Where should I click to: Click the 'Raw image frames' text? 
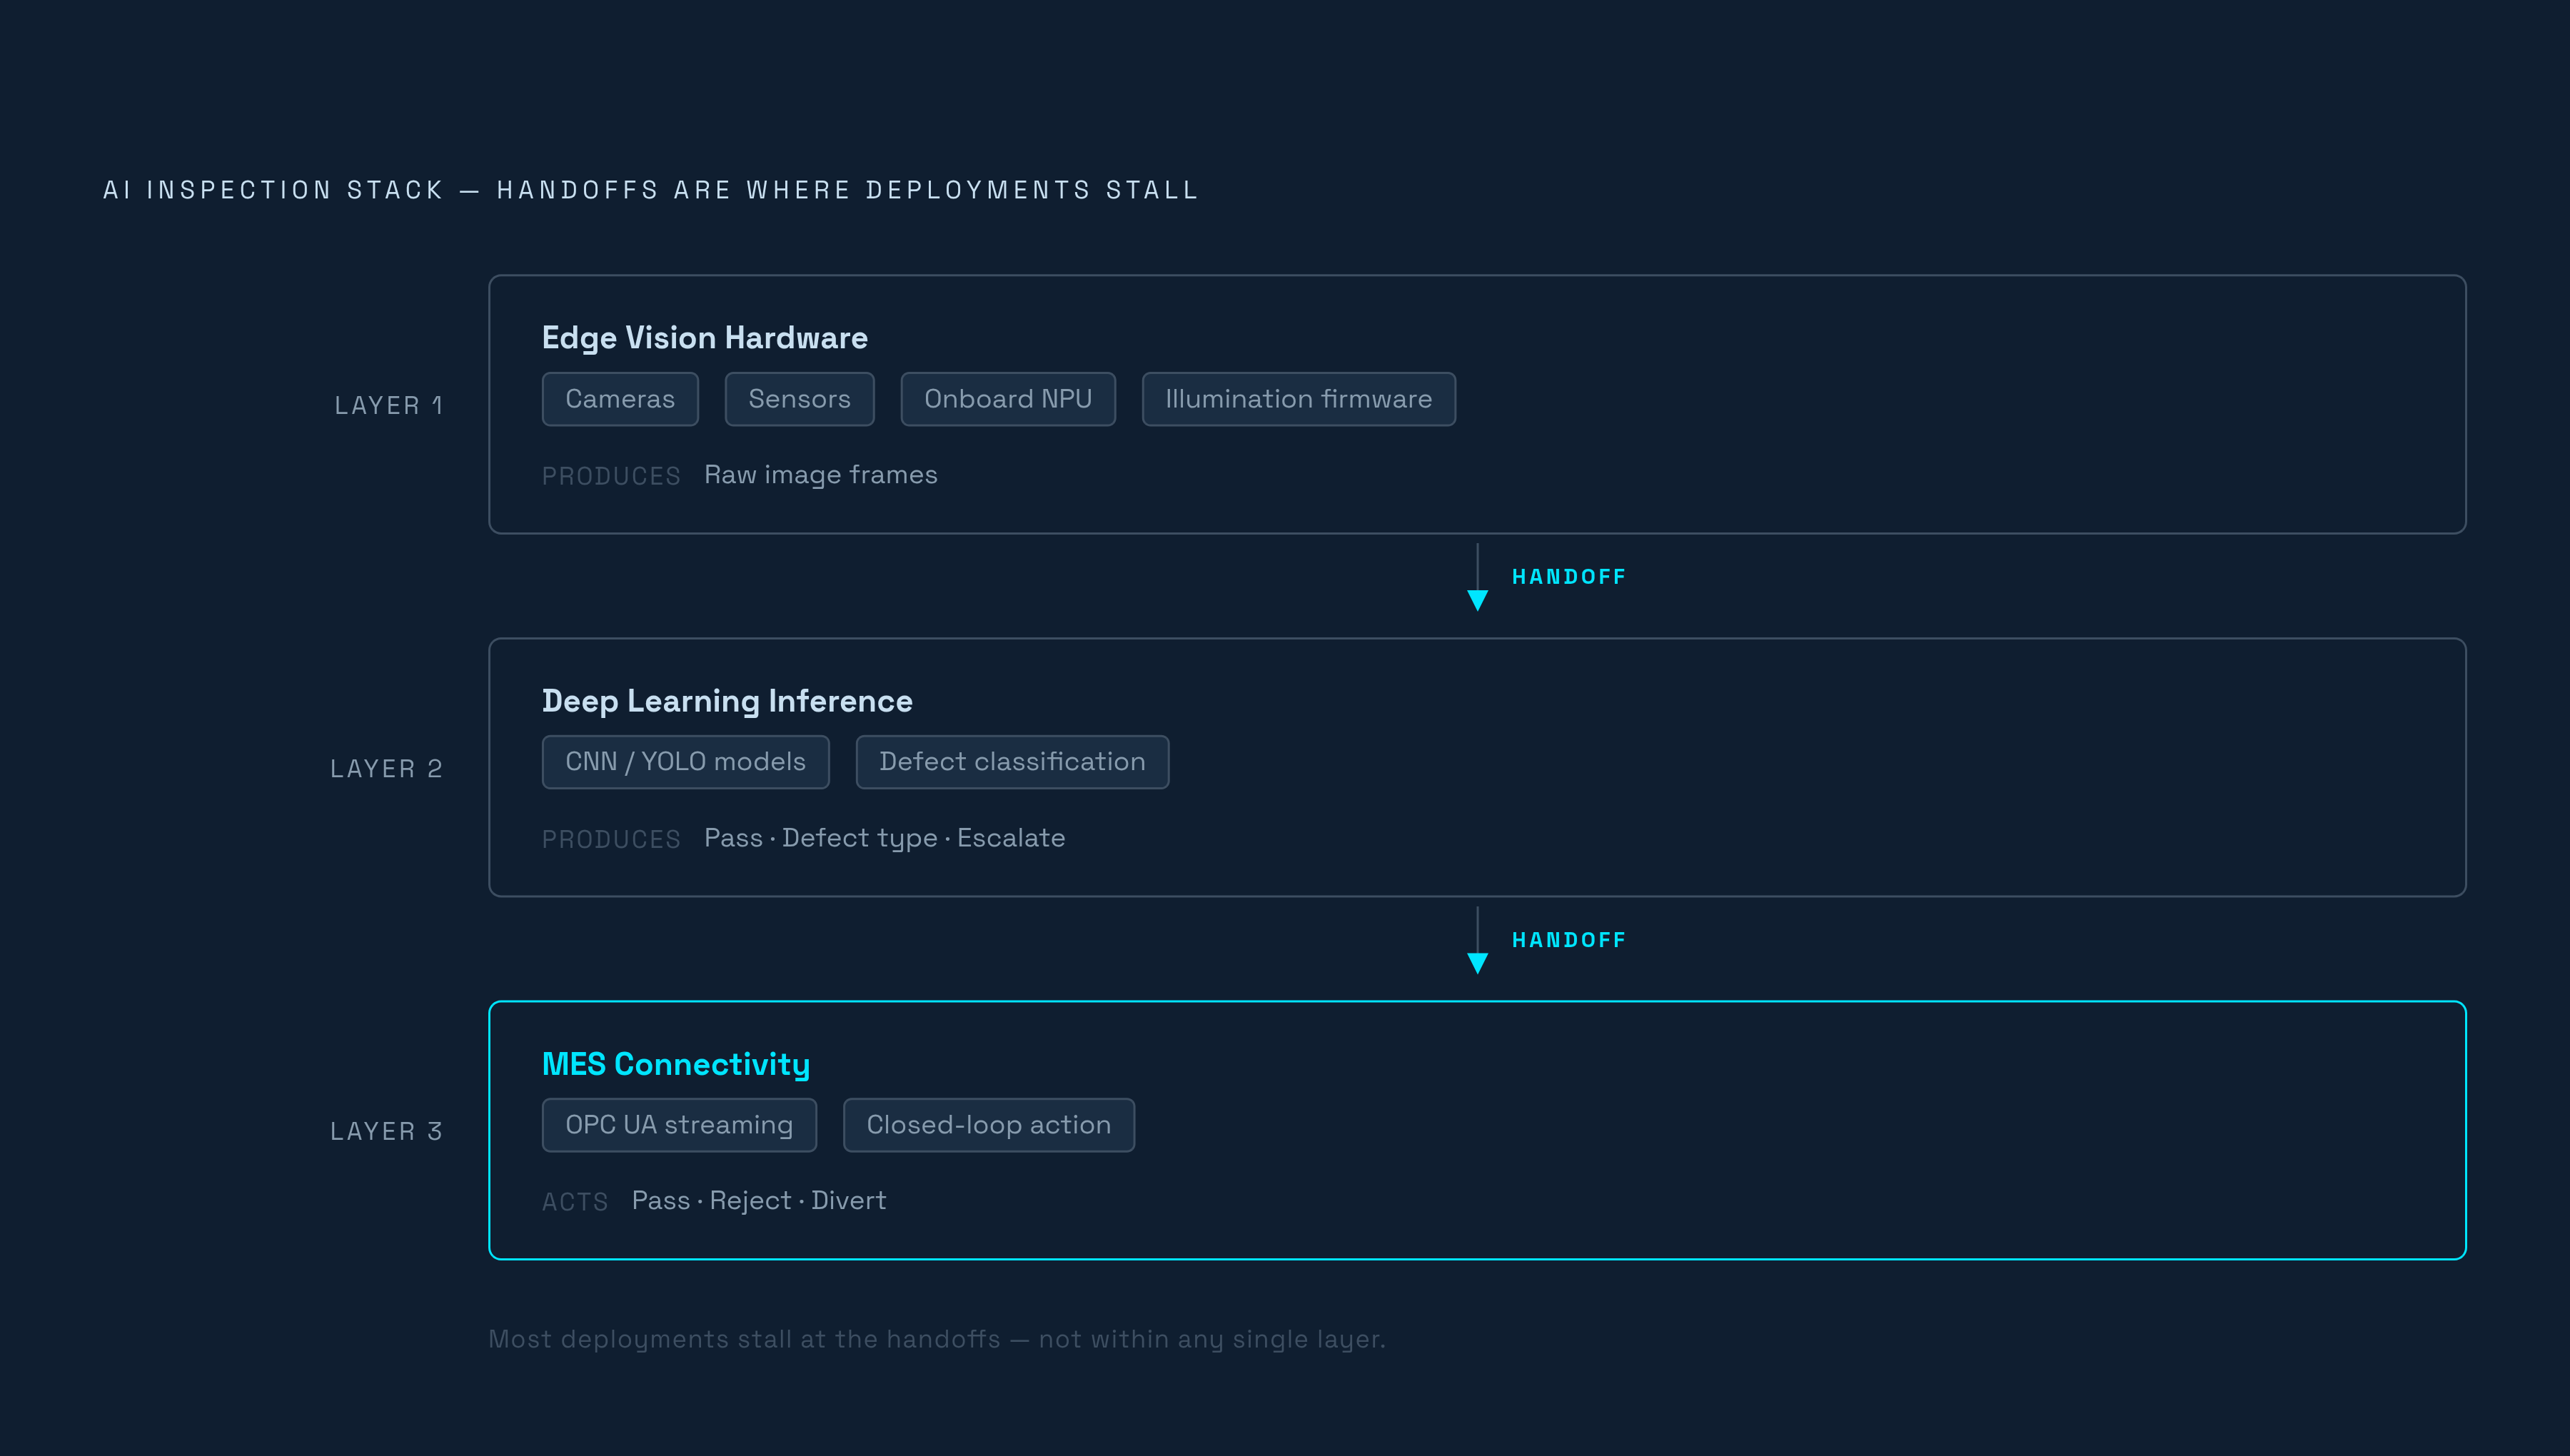tap(820, 475)
